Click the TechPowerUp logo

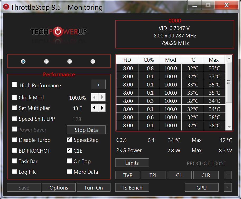[59, 32]
